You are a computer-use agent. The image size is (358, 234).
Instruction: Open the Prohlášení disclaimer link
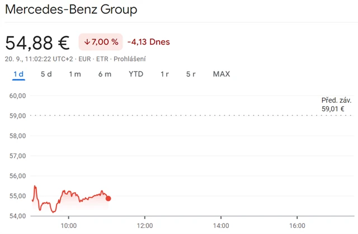[129, 59]
